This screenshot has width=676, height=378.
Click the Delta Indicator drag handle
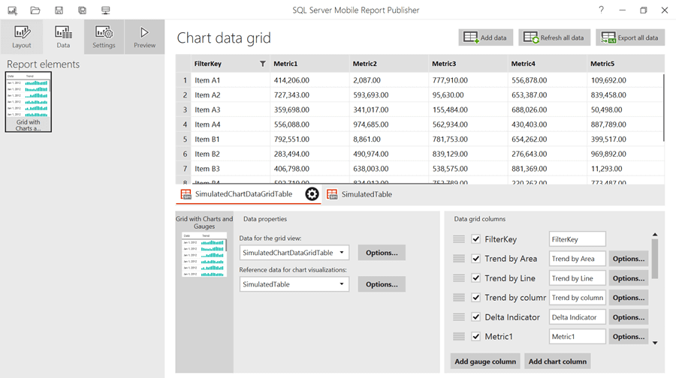pos(459,317)
